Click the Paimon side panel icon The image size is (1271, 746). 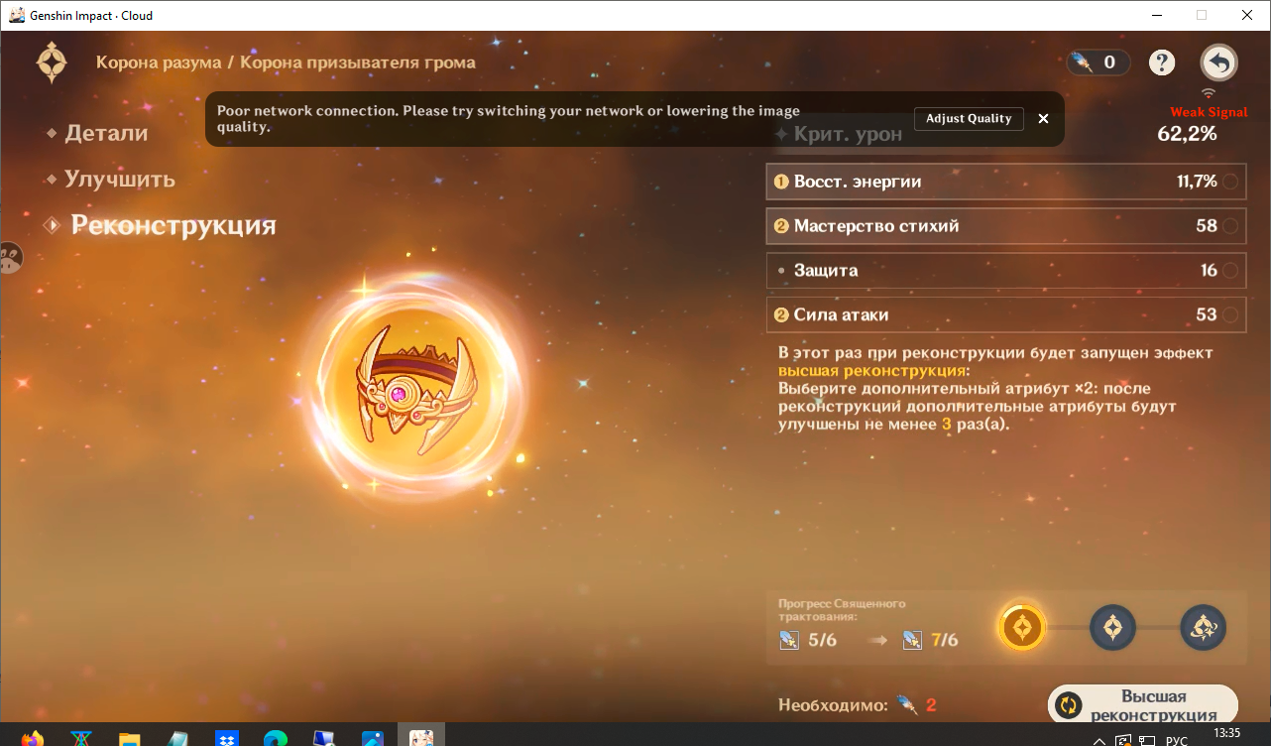point(9,259)
